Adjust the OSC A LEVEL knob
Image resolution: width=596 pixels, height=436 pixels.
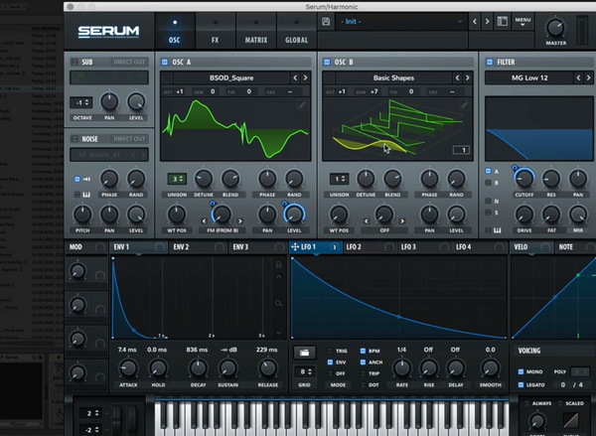click(294, 214)
